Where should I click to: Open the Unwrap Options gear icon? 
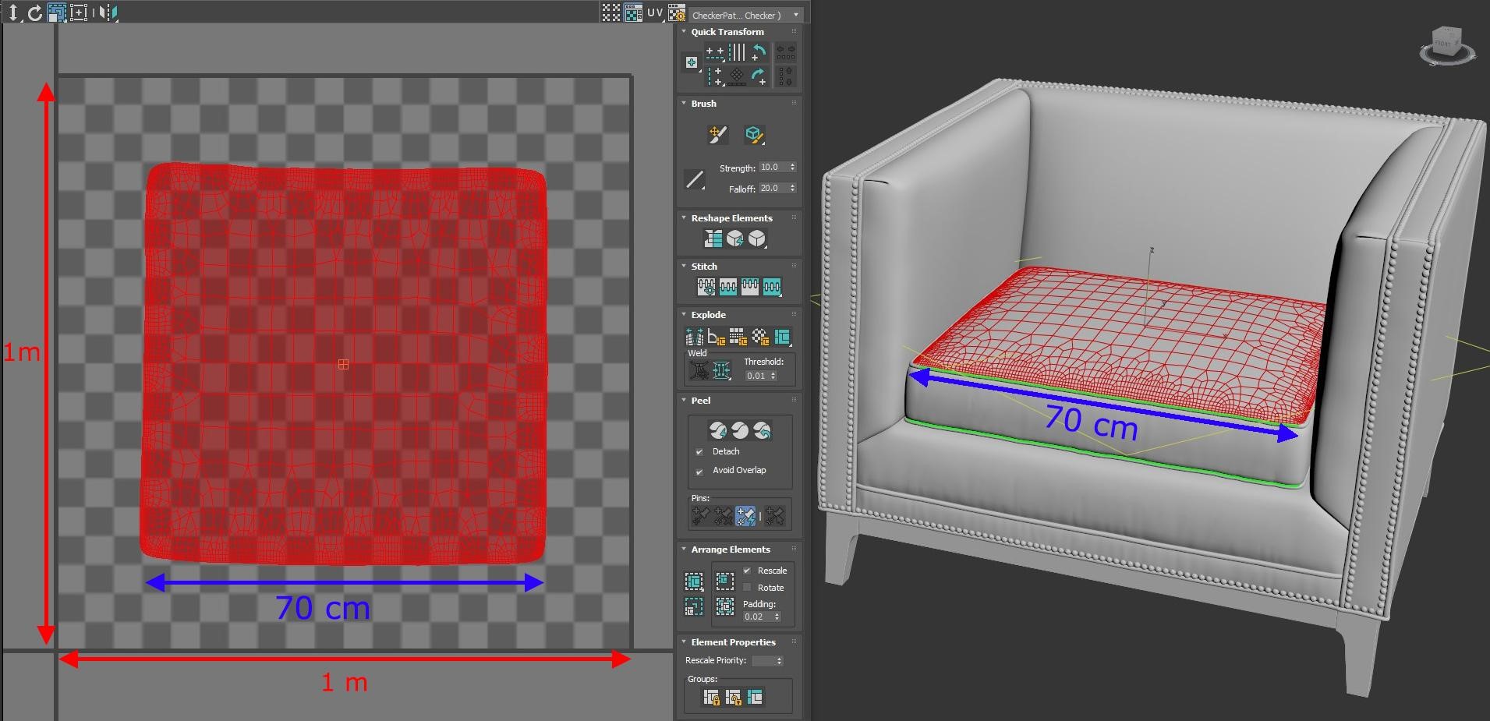(678, 14)
